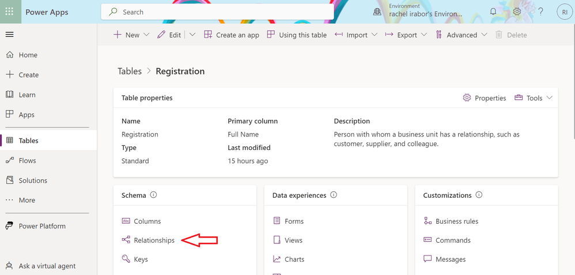Click Using this table
Image resolution: width=575 pixels, height=275 pixels.
pyautogui.click(x=297, y=35)
